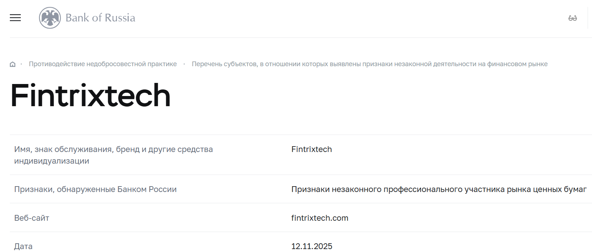Click label Признаки, обнаруженные Банком России
592x252 pixels.
tap(96, 189)
